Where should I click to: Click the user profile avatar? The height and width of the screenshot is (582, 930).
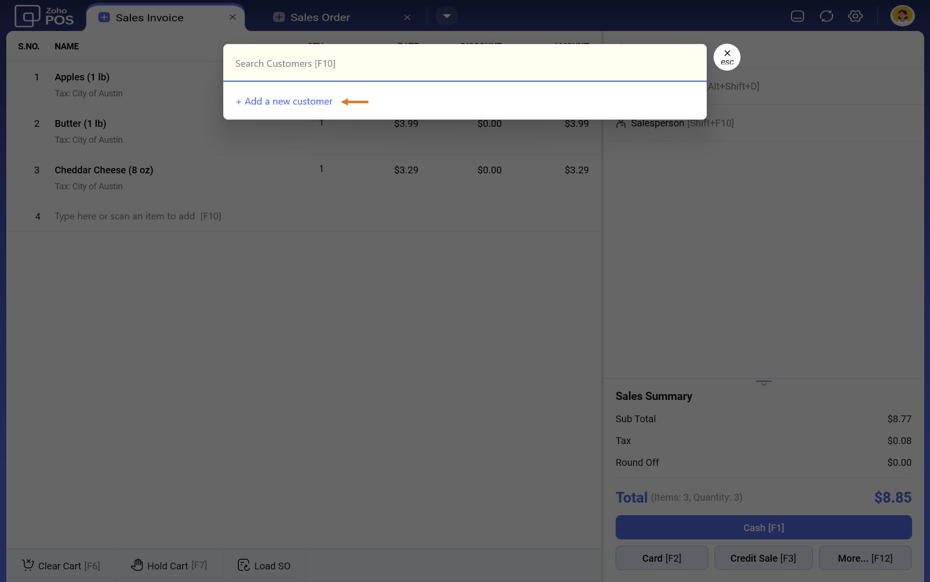pyautogui.click(x=902, y=16)
